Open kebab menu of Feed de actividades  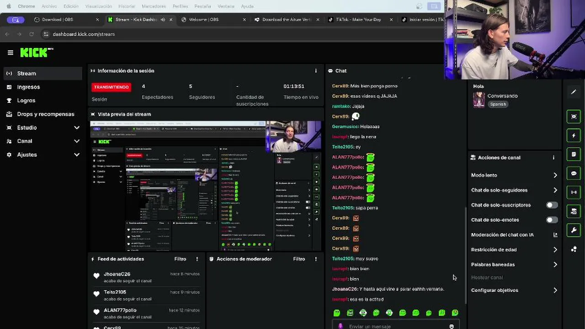pos(197,259)
